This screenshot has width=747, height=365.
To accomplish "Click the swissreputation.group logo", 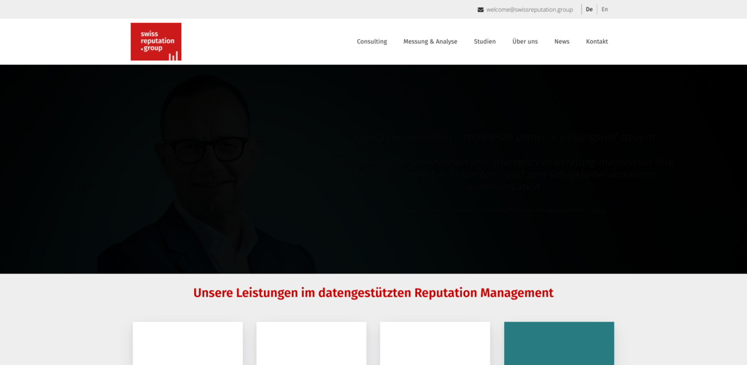I will 156,42.
